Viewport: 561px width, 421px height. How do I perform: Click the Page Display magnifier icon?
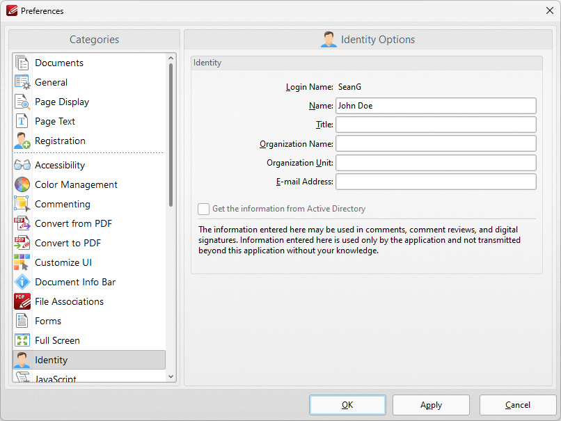tap(22, 102)
